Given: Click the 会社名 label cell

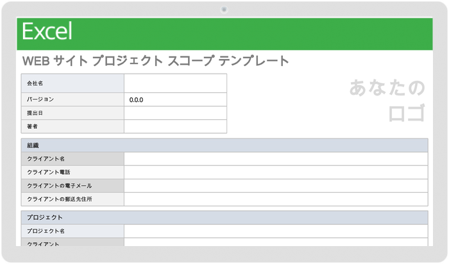Looking at the screenshot, I should (x=72, y=83).
